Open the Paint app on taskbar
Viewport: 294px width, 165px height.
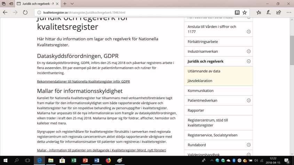point(119,160)
